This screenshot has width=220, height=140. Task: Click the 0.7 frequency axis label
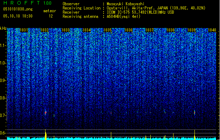(x=3, y=115)
